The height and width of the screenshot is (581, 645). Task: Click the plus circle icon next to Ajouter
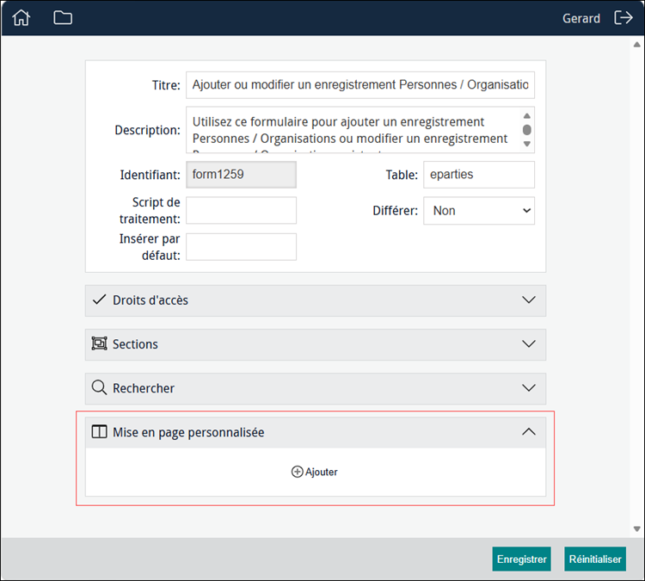(297, 472)
